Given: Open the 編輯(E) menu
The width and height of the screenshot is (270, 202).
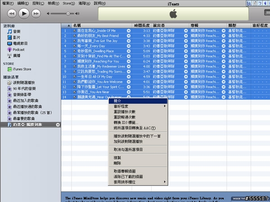Looking at the screenshot, I should point(23,3).
